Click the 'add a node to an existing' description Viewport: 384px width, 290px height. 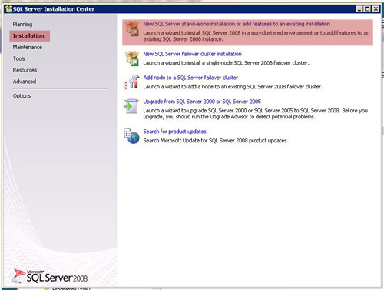point(233,87)
